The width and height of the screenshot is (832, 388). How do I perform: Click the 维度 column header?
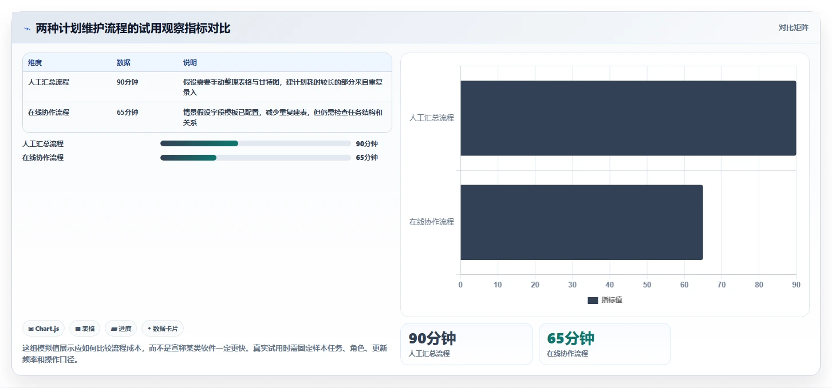[x=35, y=63]
